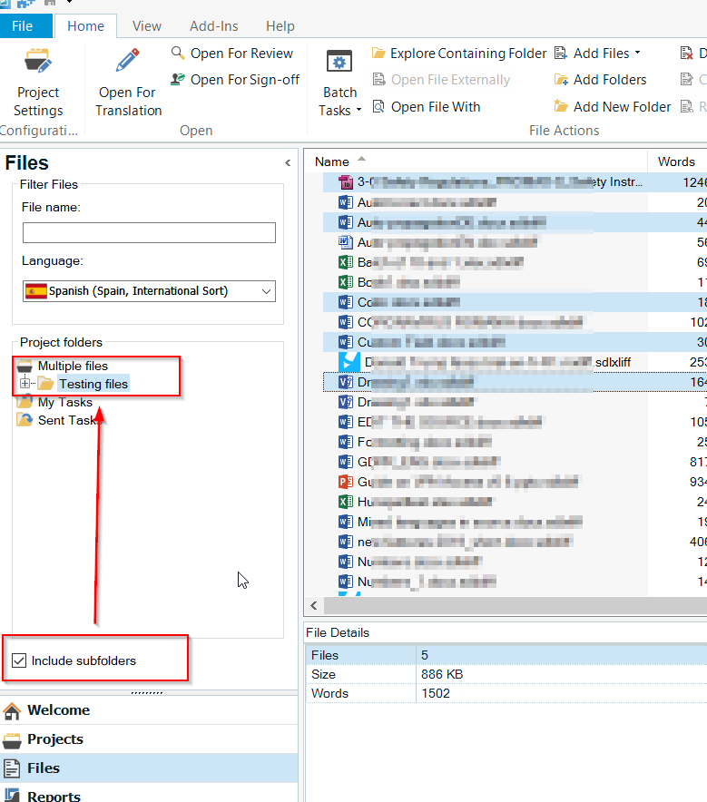
Task: Select Multiple files project folder
Action: 73,366
